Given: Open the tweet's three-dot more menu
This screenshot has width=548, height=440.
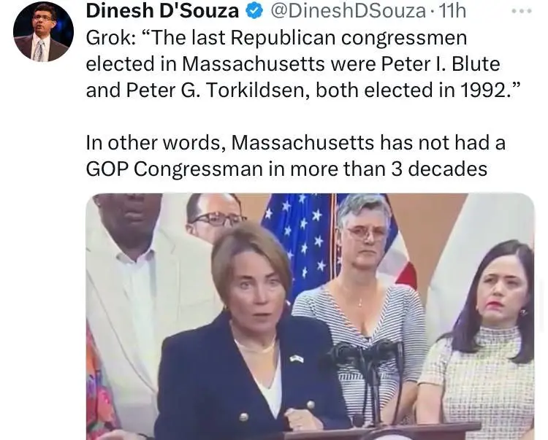Looking at the screenshot, I should click(522, 12).
